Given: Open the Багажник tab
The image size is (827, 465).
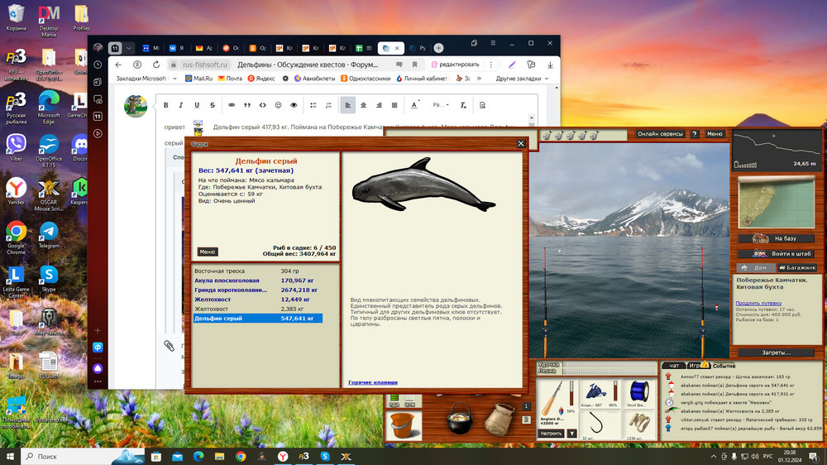Looking at the screenshot, I should 799,267.
